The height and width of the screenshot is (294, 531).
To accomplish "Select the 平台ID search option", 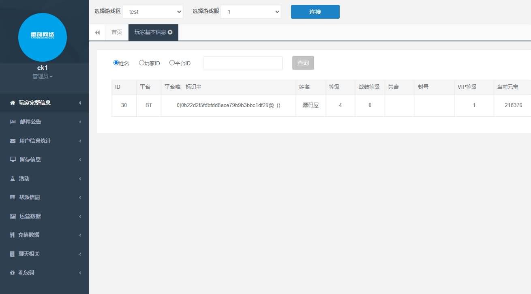I will point(172,63).
